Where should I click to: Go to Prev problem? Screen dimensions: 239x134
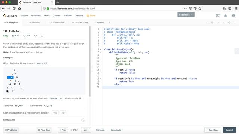coord(63,130)
